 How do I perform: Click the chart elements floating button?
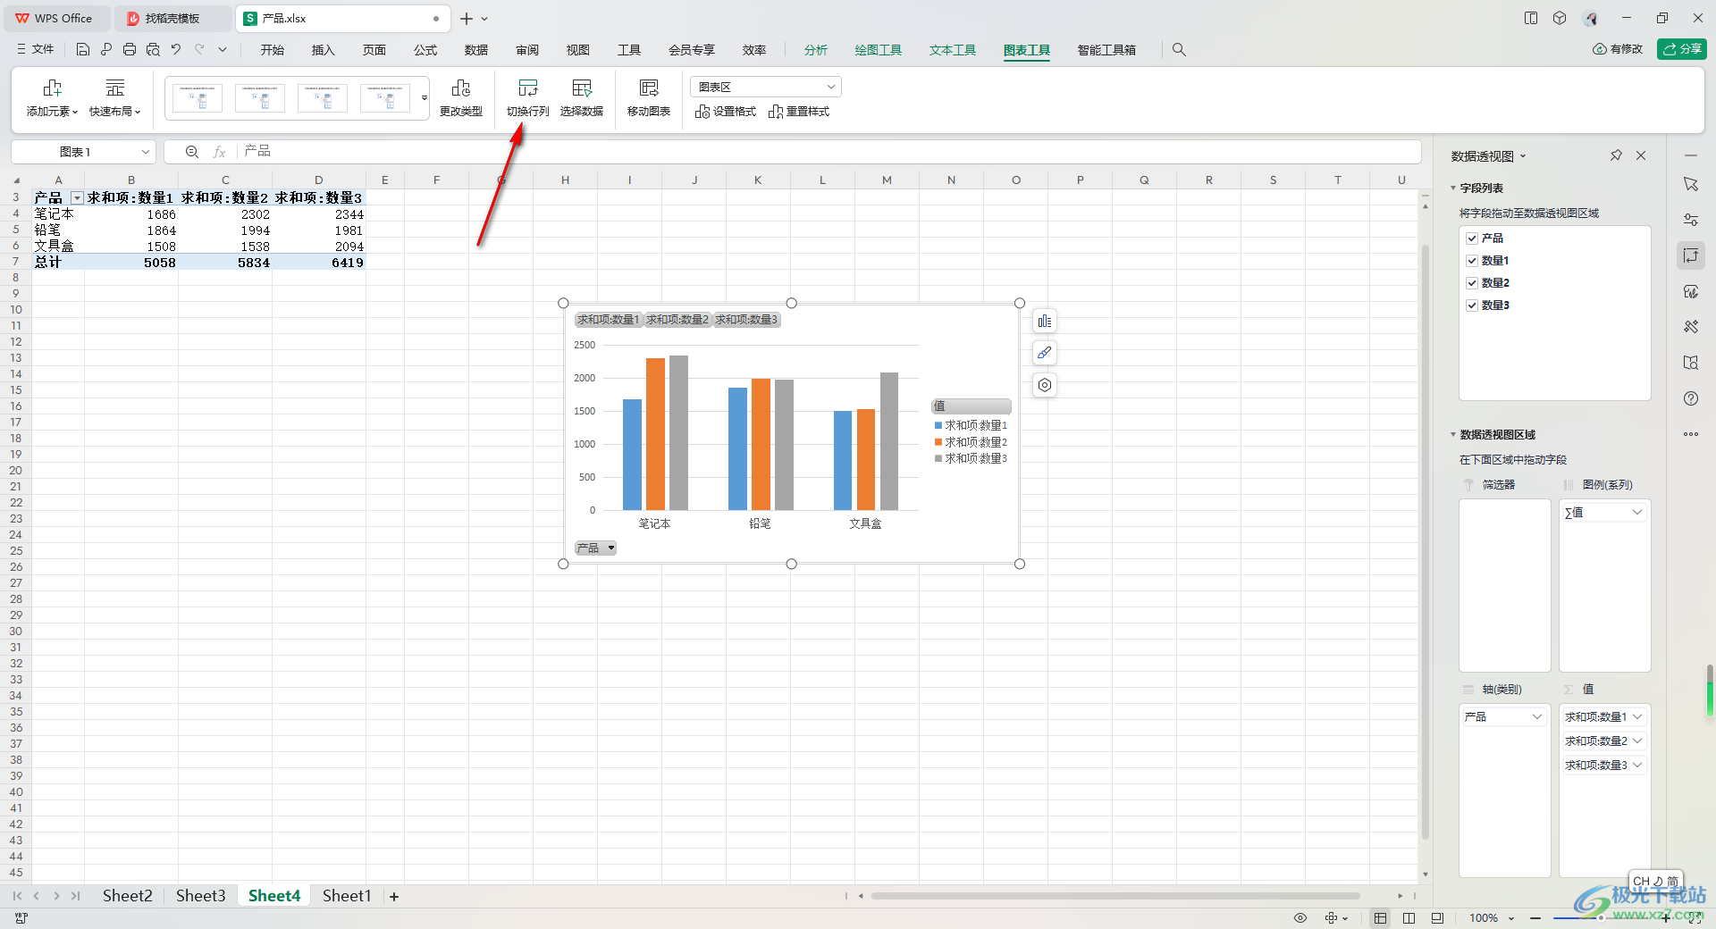click(1045, 322)
